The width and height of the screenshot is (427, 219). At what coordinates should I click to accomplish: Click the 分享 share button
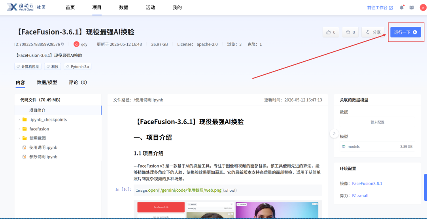(373, 32)
